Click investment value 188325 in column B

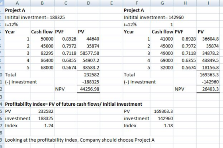coord(46,118)
